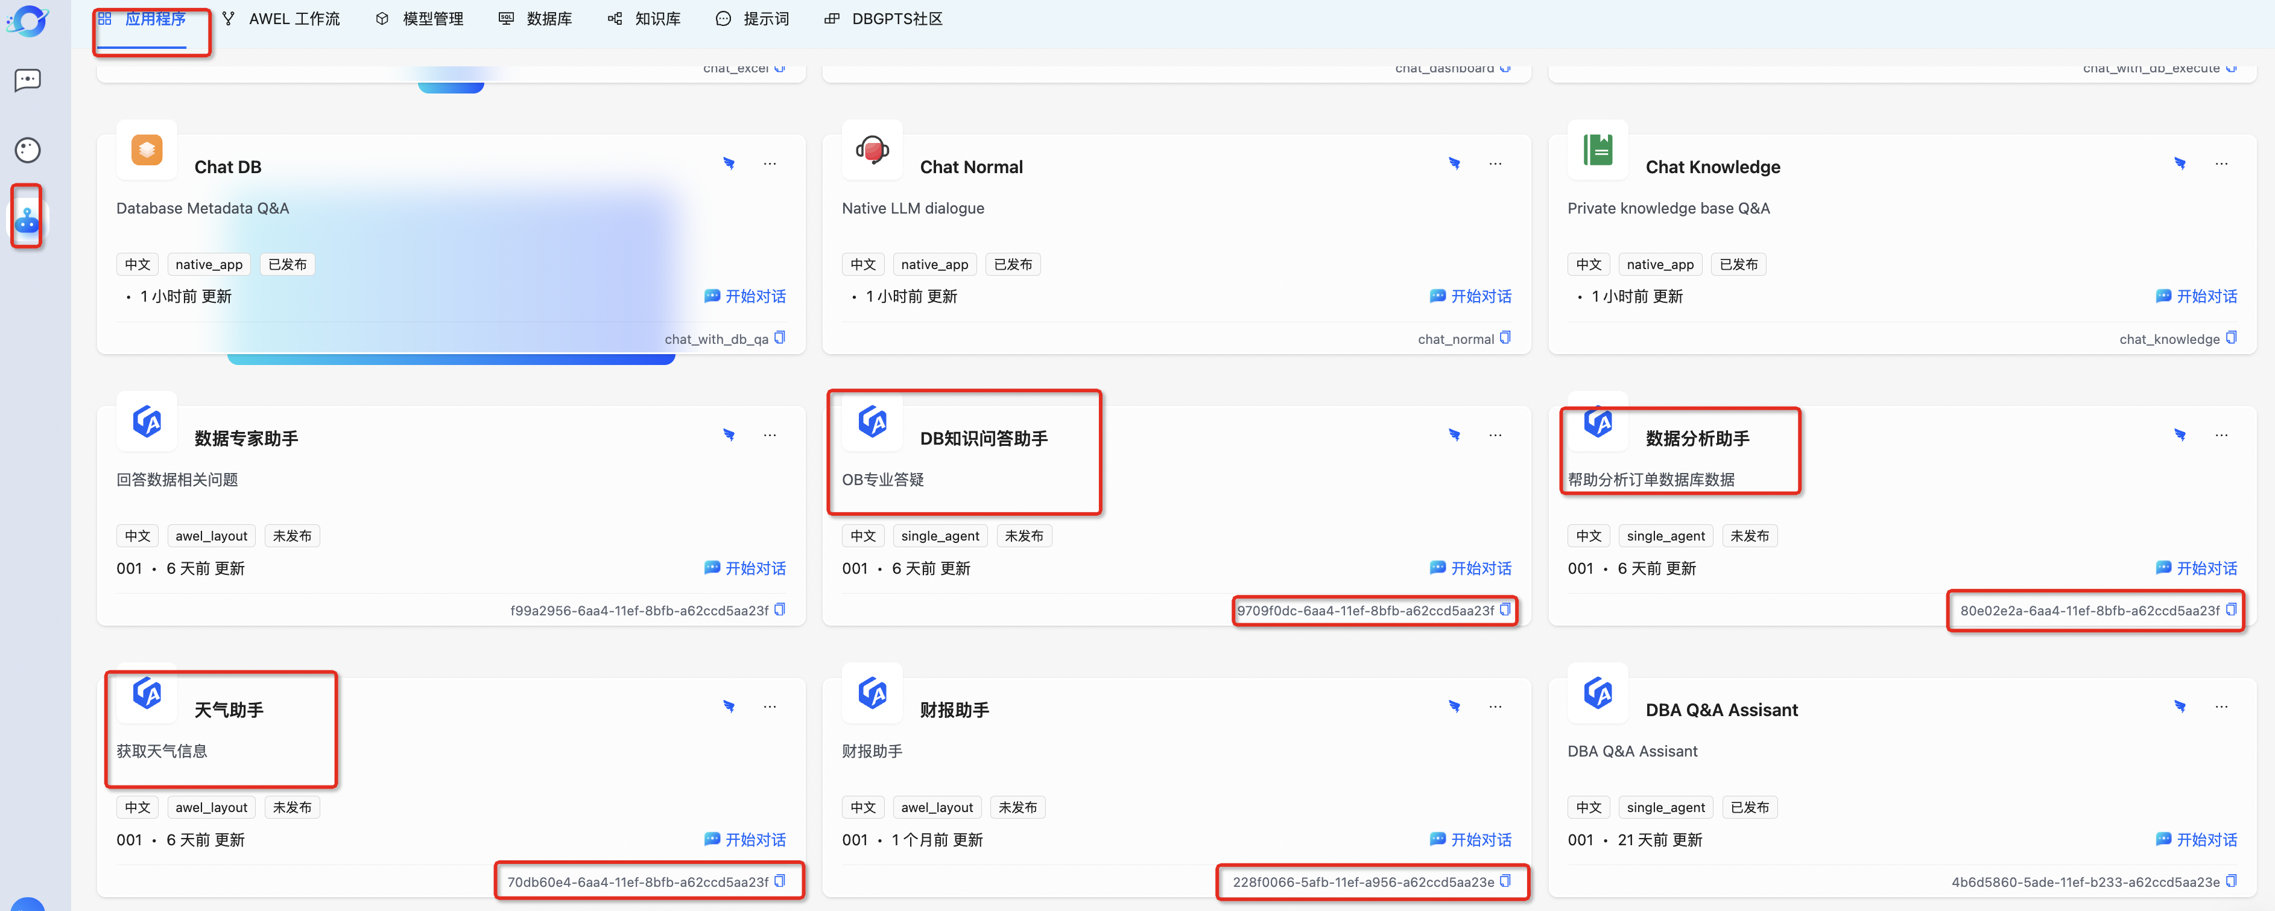The image size is (2275, 911).
Task: Copy DB知识问答助手 app ID
Action: point(1505,610)
